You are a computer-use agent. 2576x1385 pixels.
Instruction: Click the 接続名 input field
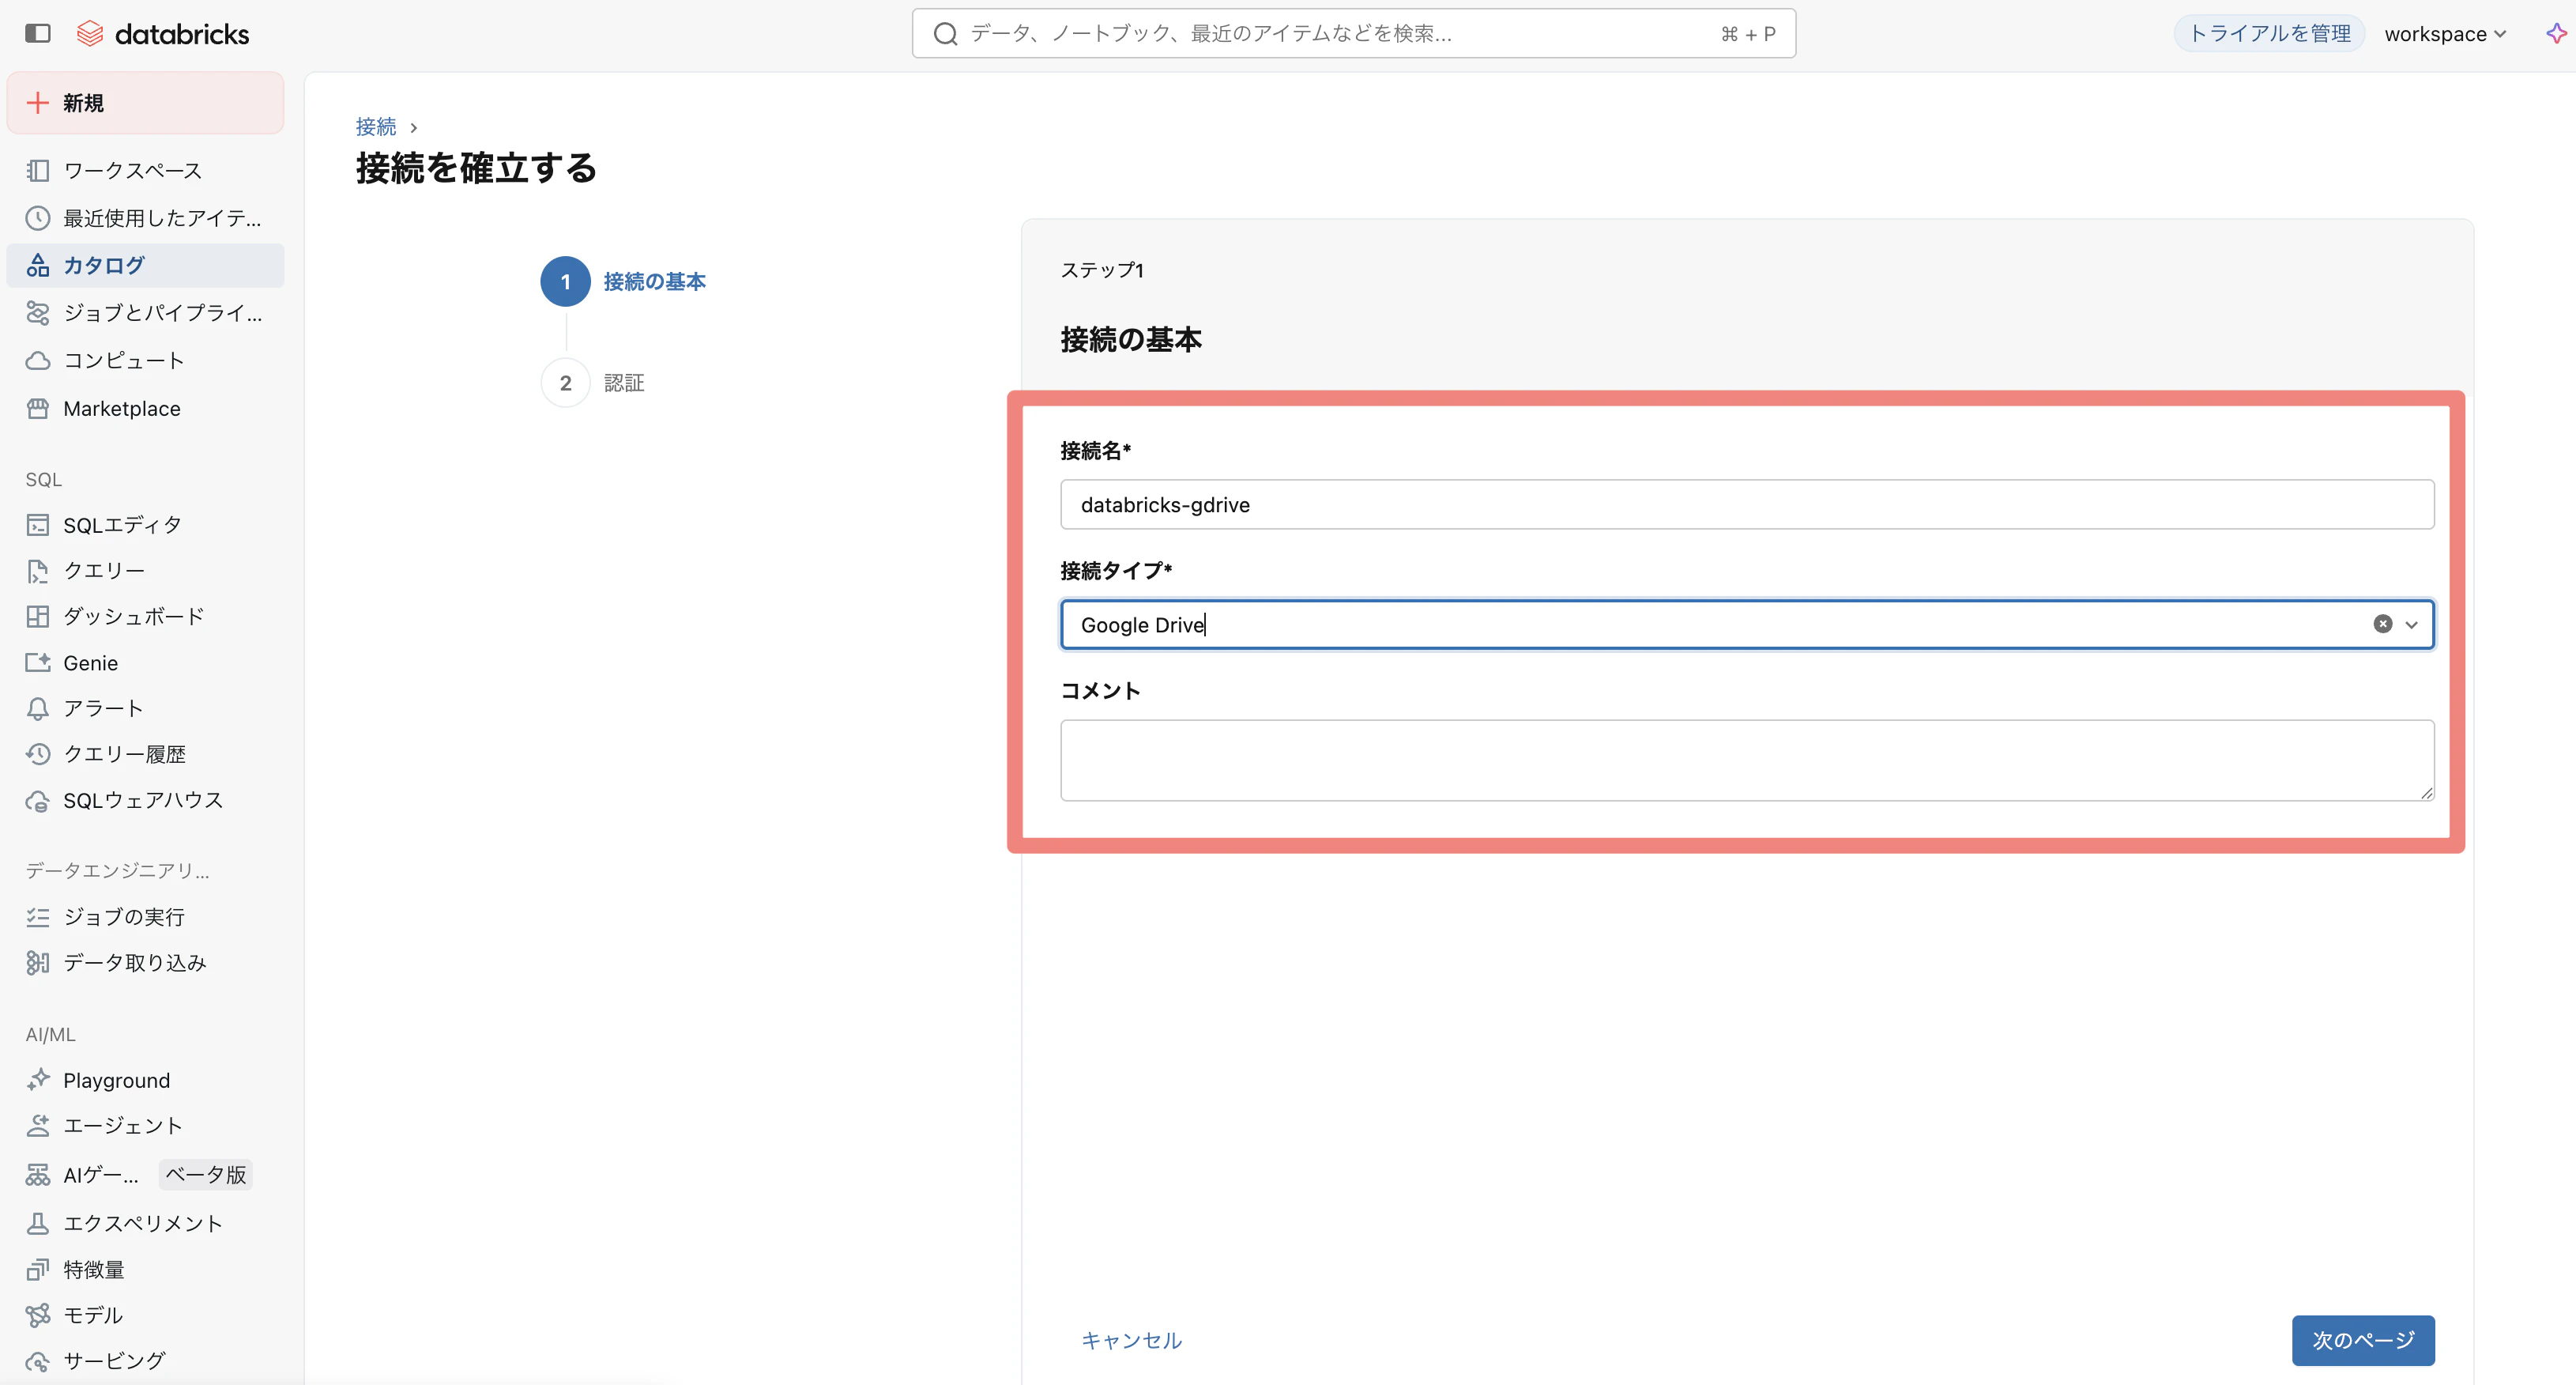coord(1746,504)
